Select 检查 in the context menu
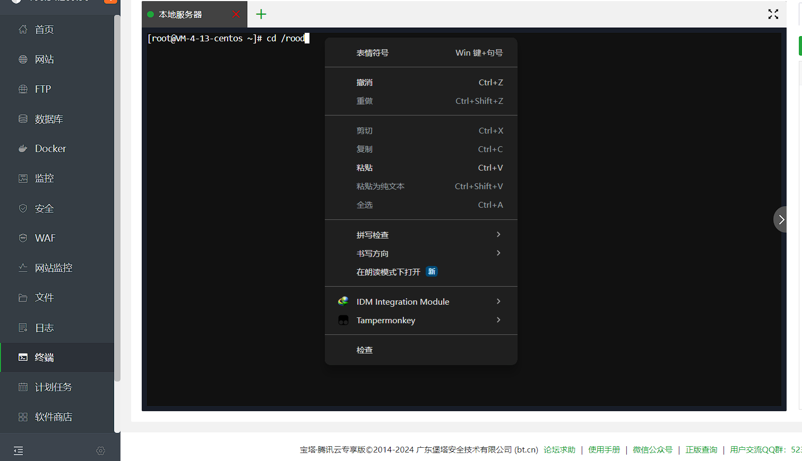This screenshot has height=461, width=802. point(421,350)
